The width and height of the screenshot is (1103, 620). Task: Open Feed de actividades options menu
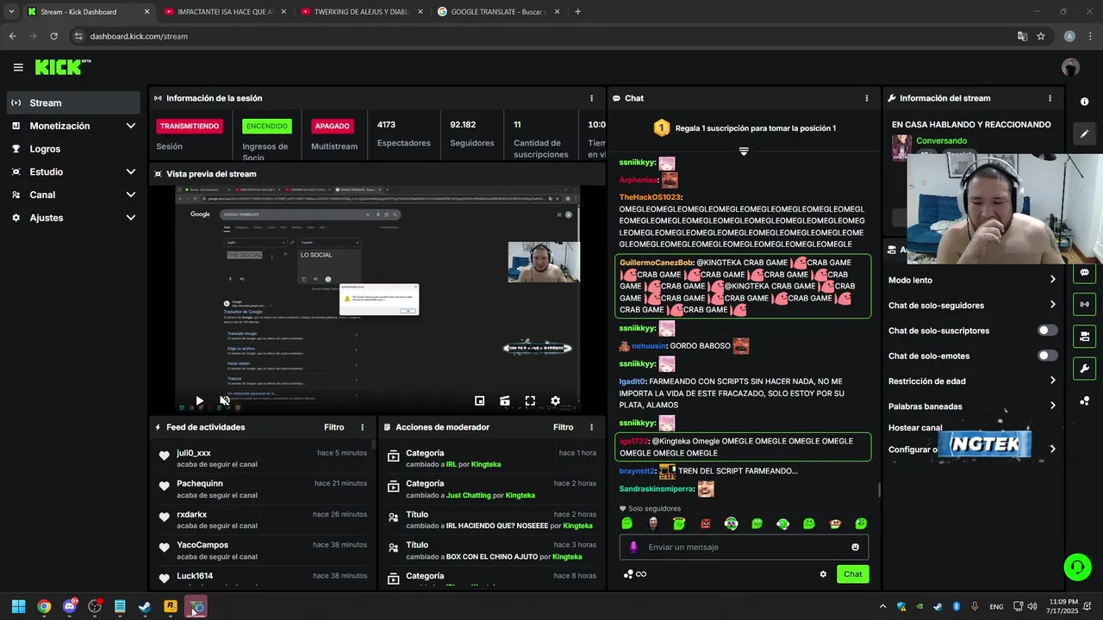tap(362, 427)
